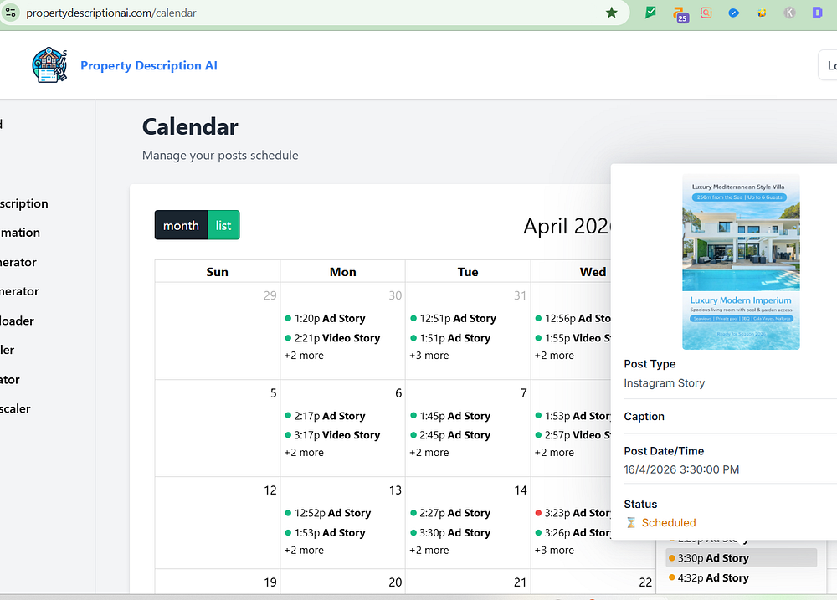The height and width of the screenshot is (600, 837).
Task: Click the Wed column header
Action: (593, 272)
